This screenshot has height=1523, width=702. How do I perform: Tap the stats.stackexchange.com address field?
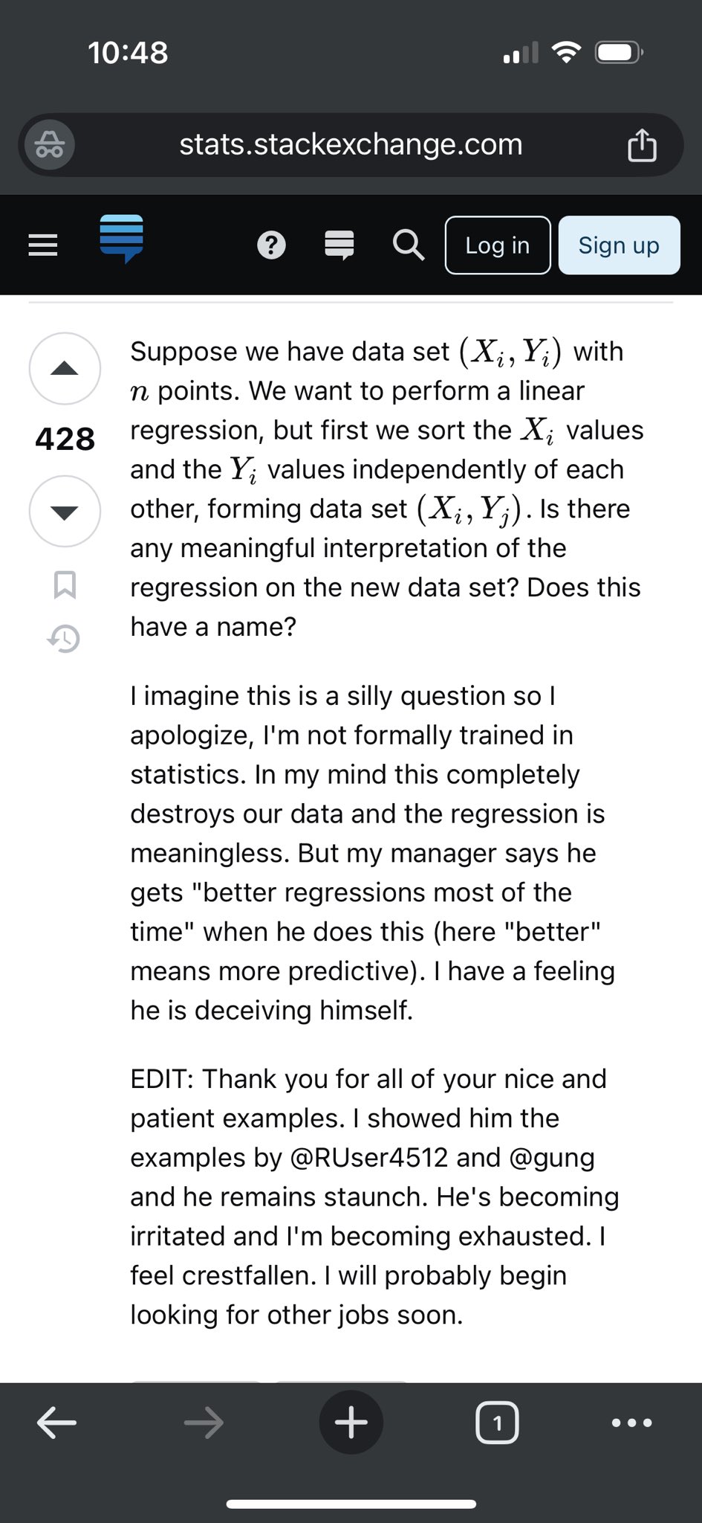coord(351,144)
